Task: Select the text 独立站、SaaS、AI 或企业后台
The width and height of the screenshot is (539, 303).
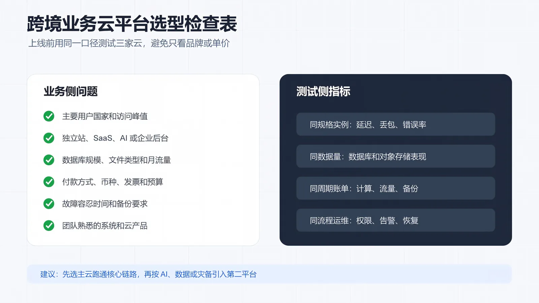Action: (x=115, y=138)
